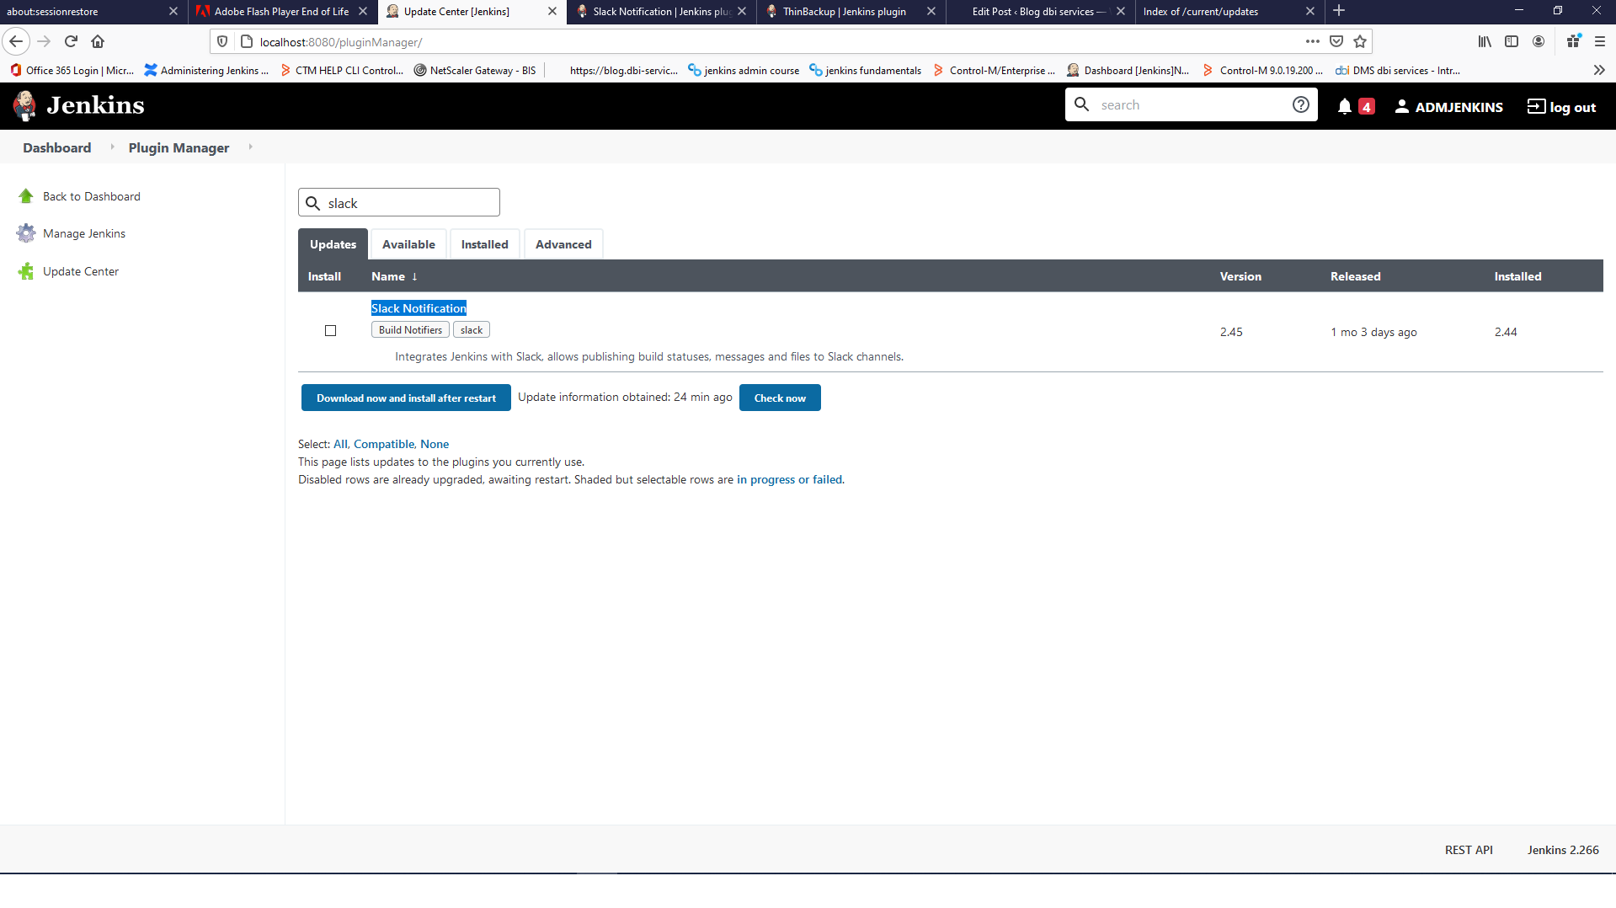Sort by Released column header

[1355, 276]
